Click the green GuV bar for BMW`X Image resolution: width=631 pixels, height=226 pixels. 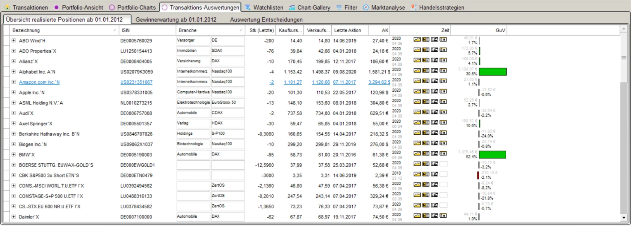point(492,155)
